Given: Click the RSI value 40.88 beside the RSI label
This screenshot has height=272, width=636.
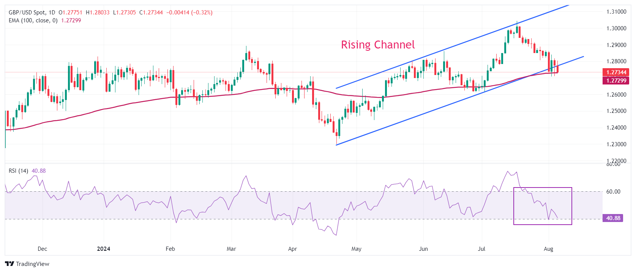Looking at the screenshot, I should click(x=38, y=171).
